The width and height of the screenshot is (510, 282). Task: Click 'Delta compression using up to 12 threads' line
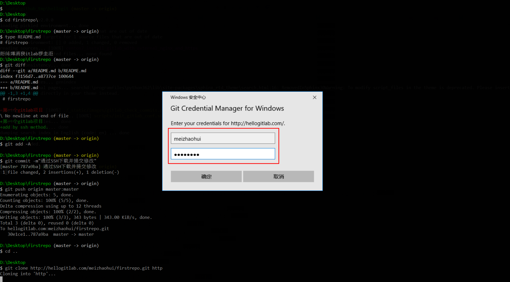(51, 206)
